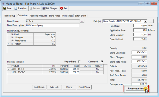Click the browse button beside Field(s) dropdown

point(151,21)
